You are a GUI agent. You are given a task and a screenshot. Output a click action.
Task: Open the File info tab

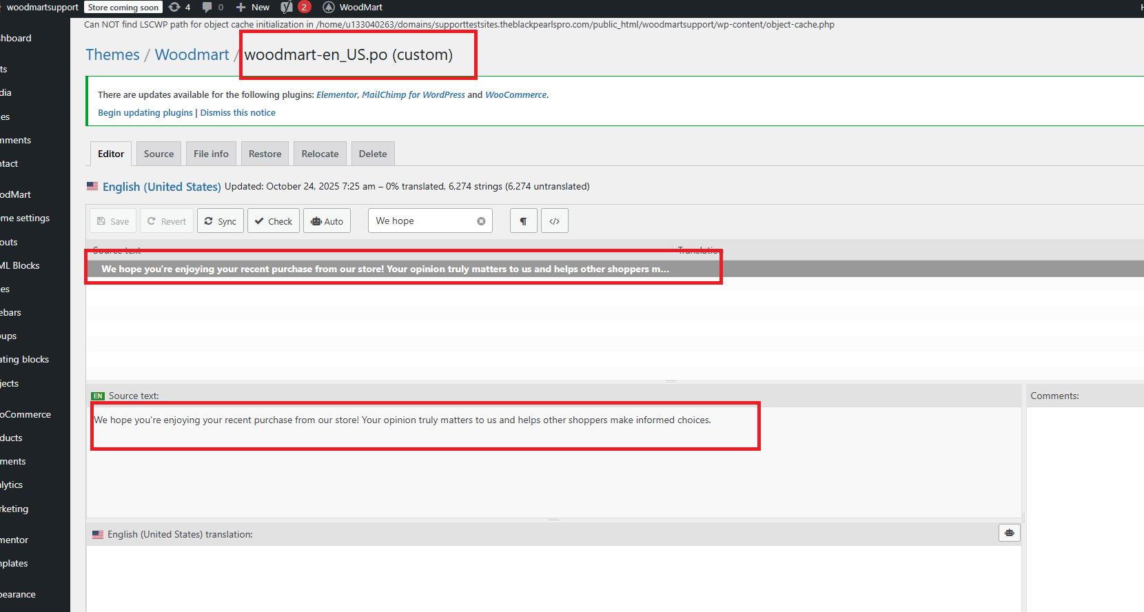pyautogui.click(x=211, y=154)
